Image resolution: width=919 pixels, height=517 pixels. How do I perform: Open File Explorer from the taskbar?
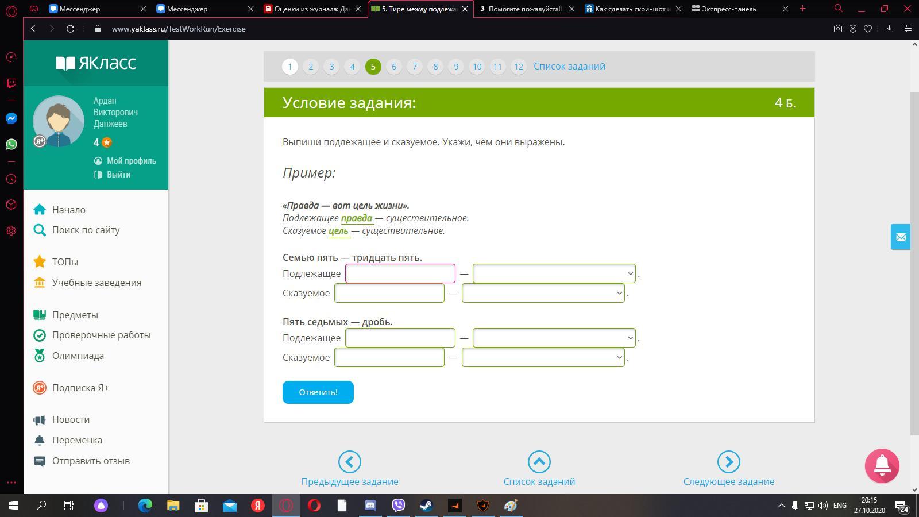[x=173, y=506]
